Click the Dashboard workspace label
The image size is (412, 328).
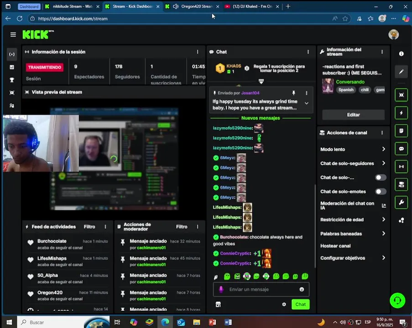pos(29,6)
